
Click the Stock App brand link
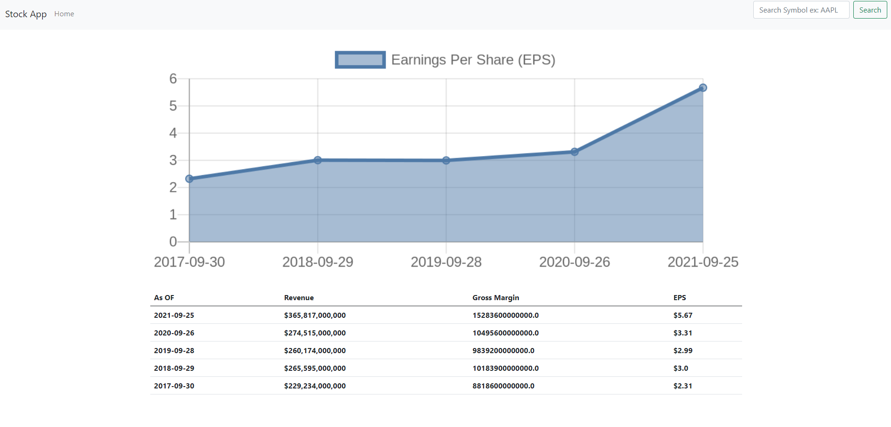coord(26,14)
